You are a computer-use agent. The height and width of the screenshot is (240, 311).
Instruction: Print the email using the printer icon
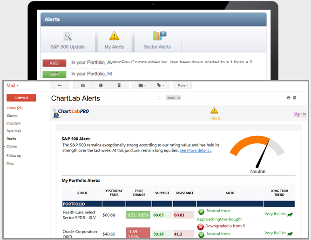pos(288,98)
